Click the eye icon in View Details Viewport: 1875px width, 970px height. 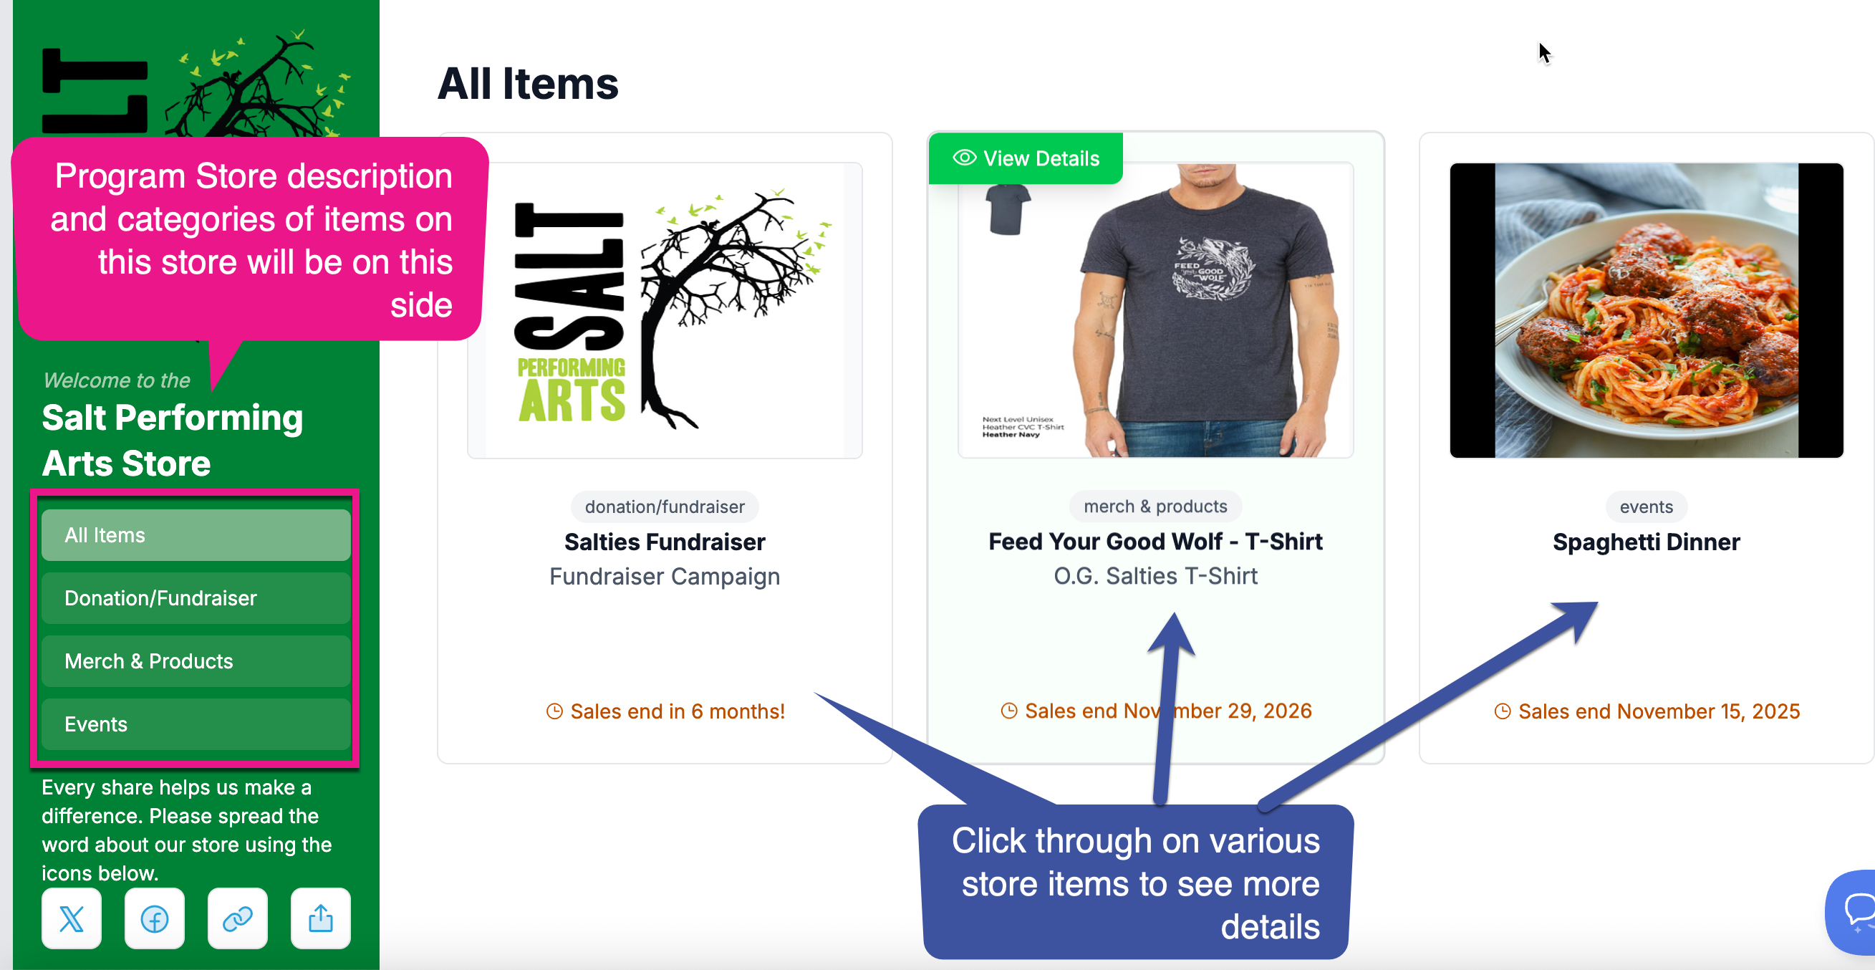pos(965,158)
